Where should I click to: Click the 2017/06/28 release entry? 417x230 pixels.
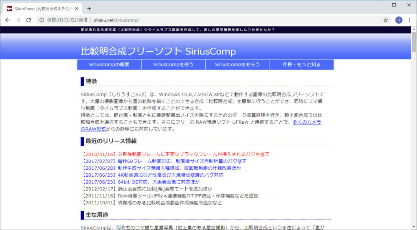[161, 168]
